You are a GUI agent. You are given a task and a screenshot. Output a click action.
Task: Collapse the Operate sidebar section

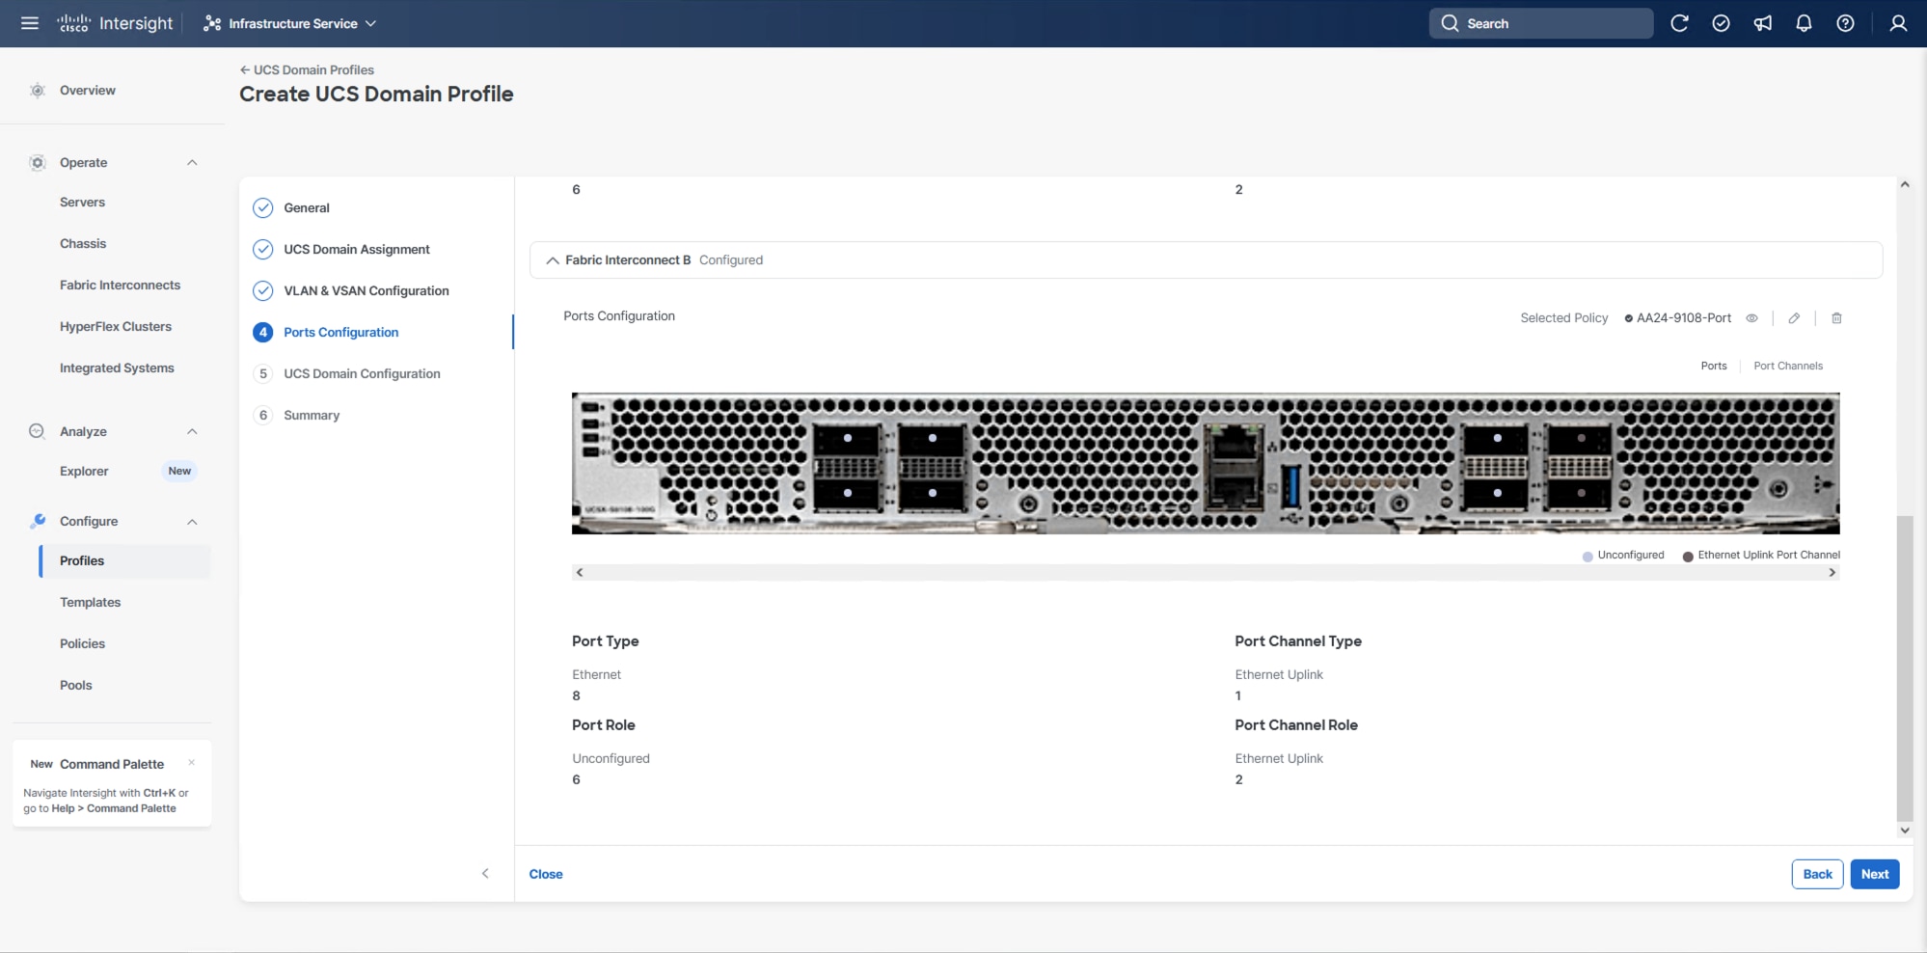point(192,163)
